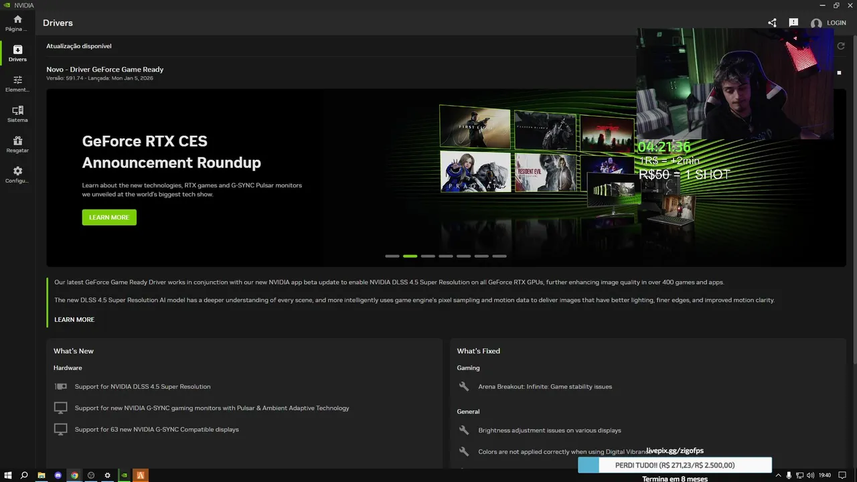Select the active second carousel indicator
This screenshot has height=482, width=857.
(410, 256)
